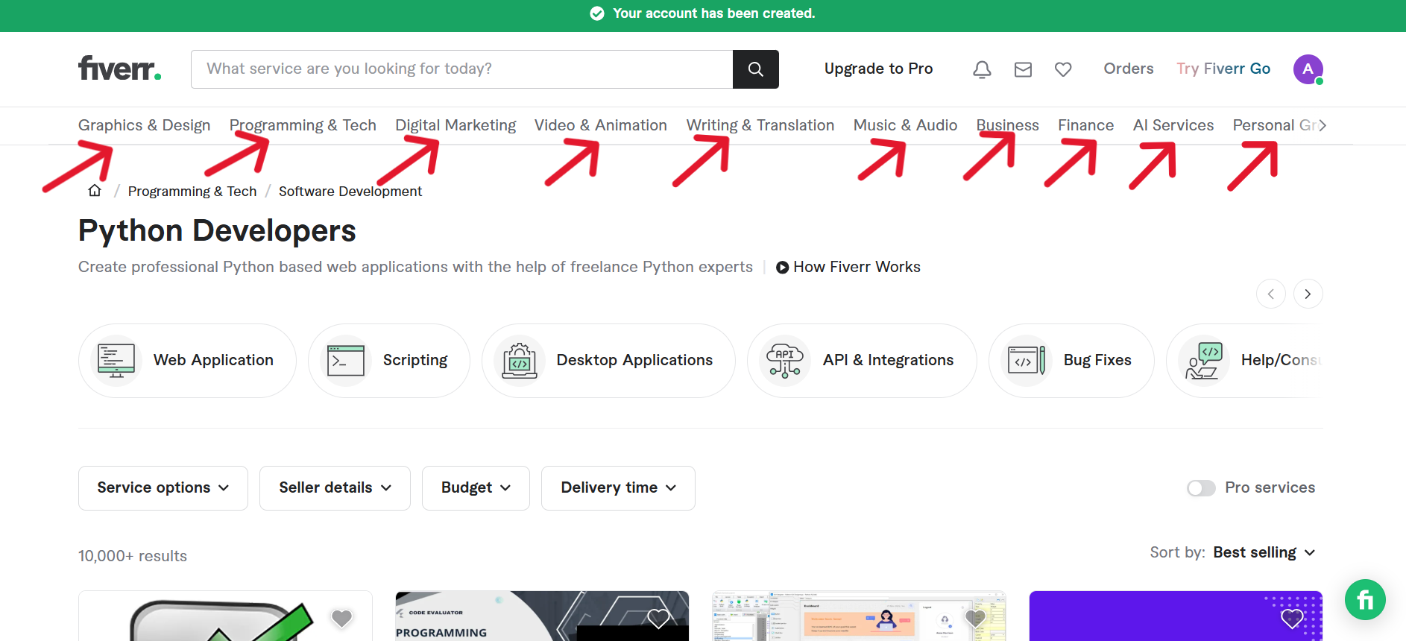
Task: Click the API & Integrations cloud icon
Action: pyautogui.click(x=785, y=361)
